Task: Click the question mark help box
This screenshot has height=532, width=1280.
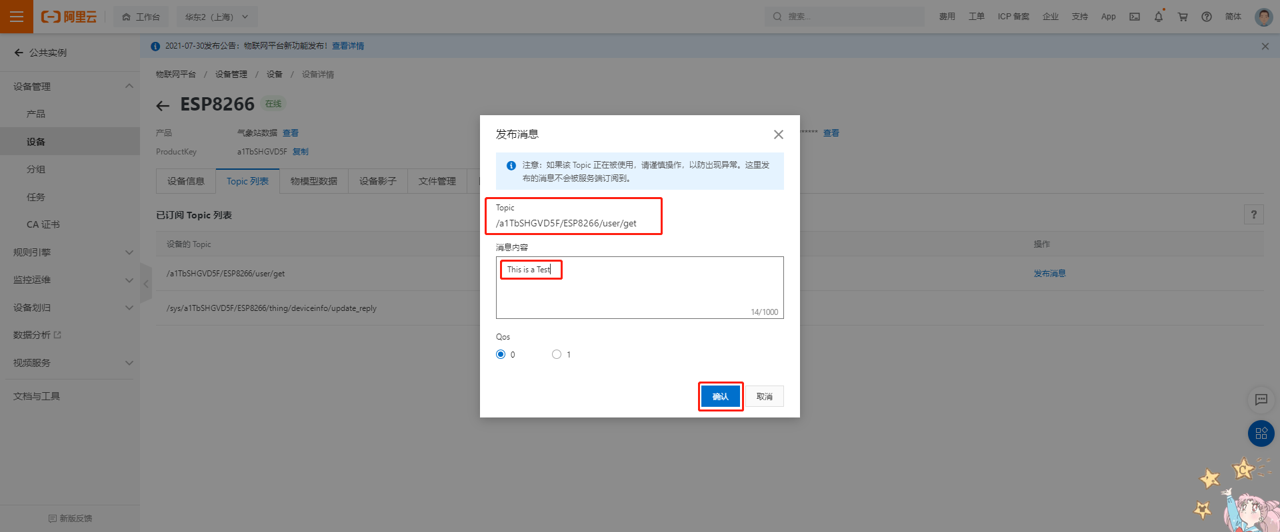Action: pyautogui.click(x=1253, y=214)
